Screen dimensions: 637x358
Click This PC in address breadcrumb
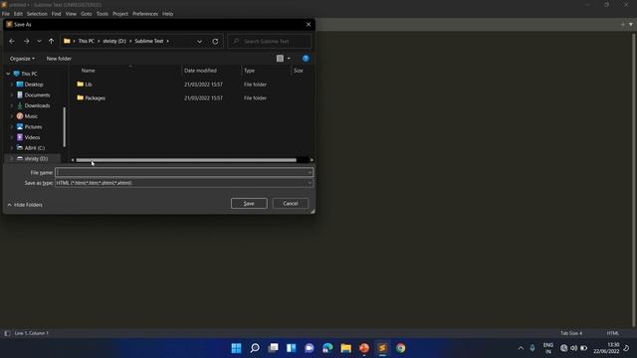click(87, 41)
